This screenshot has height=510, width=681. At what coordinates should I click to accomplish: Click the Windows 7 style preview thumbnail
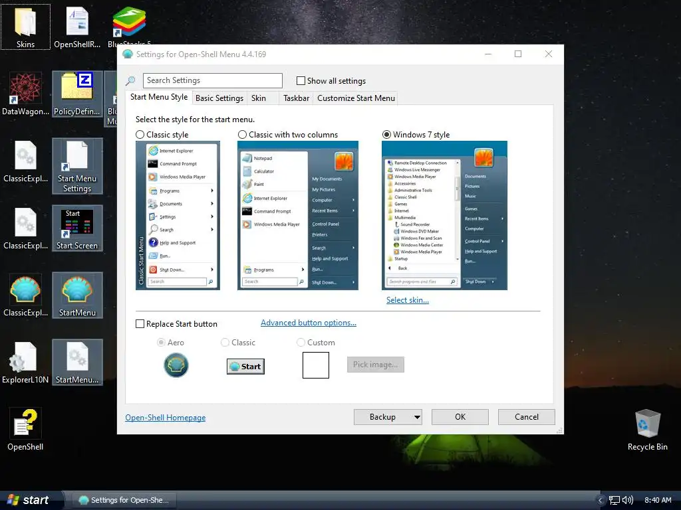[x=444, y=216]
